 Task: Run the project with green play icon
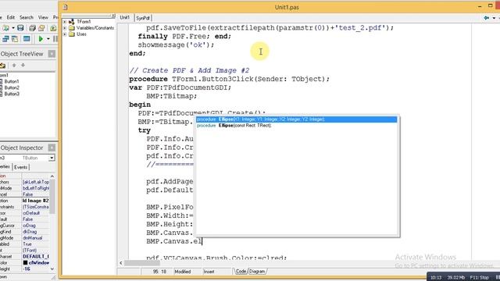[x=41, y=39]
